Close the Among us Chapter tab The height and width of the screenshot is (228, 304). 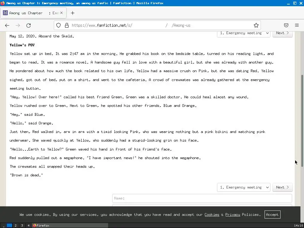[61, 13]
